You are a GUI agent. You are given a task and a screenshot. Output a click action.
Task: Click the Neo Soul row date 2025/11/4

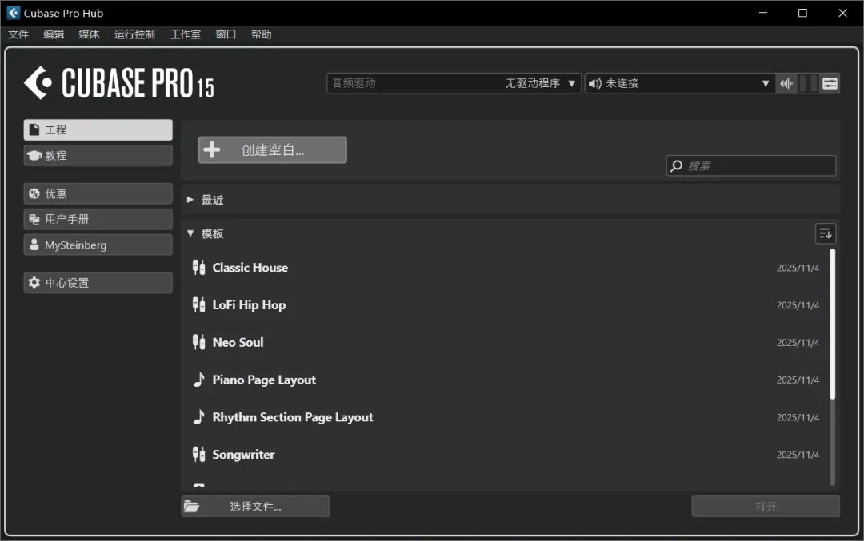pos(798,343)
